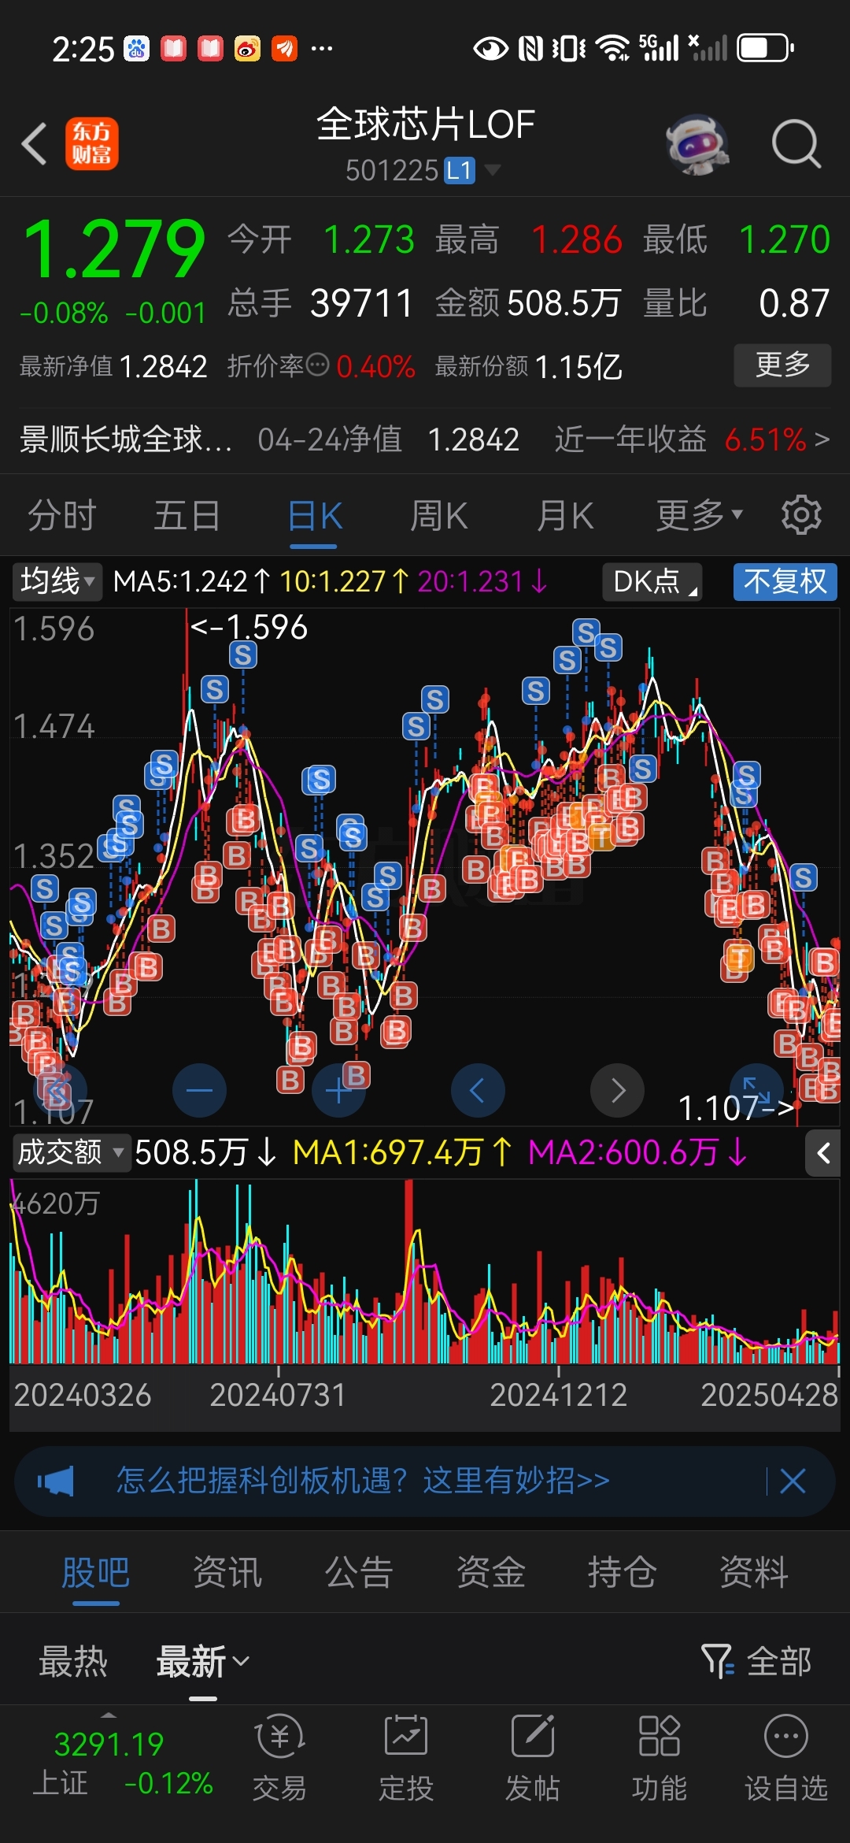Tap the 更多 quote details button

782,365
